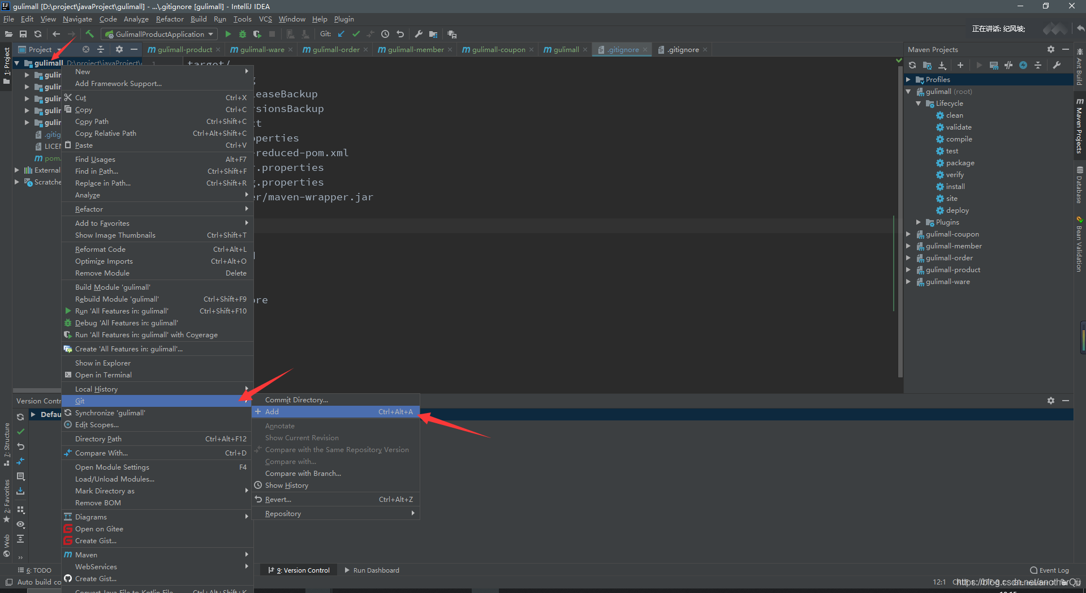Open the TODO tool window button
This screenshot has width=1086, height=593.
[x=35, y=570]
